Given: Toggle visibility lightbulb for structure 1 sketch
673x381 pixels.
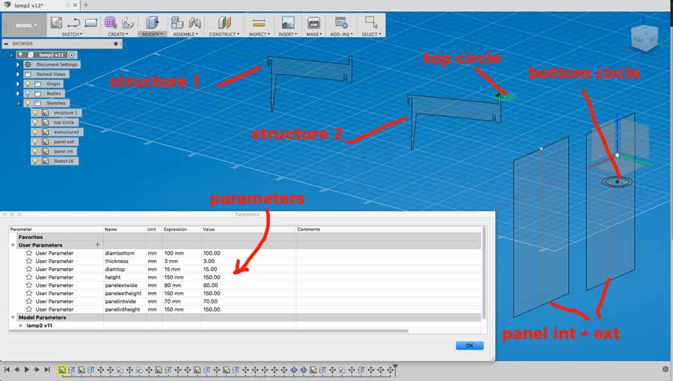Looking at the screenshot, I should [x=35, y=113].
